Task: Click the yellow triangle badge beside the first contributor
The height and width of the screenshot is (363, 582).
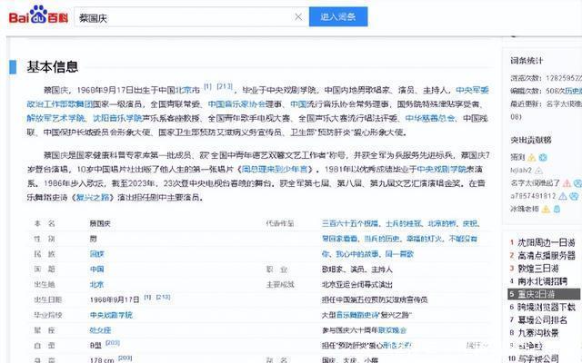Action: tap(531, 158)
